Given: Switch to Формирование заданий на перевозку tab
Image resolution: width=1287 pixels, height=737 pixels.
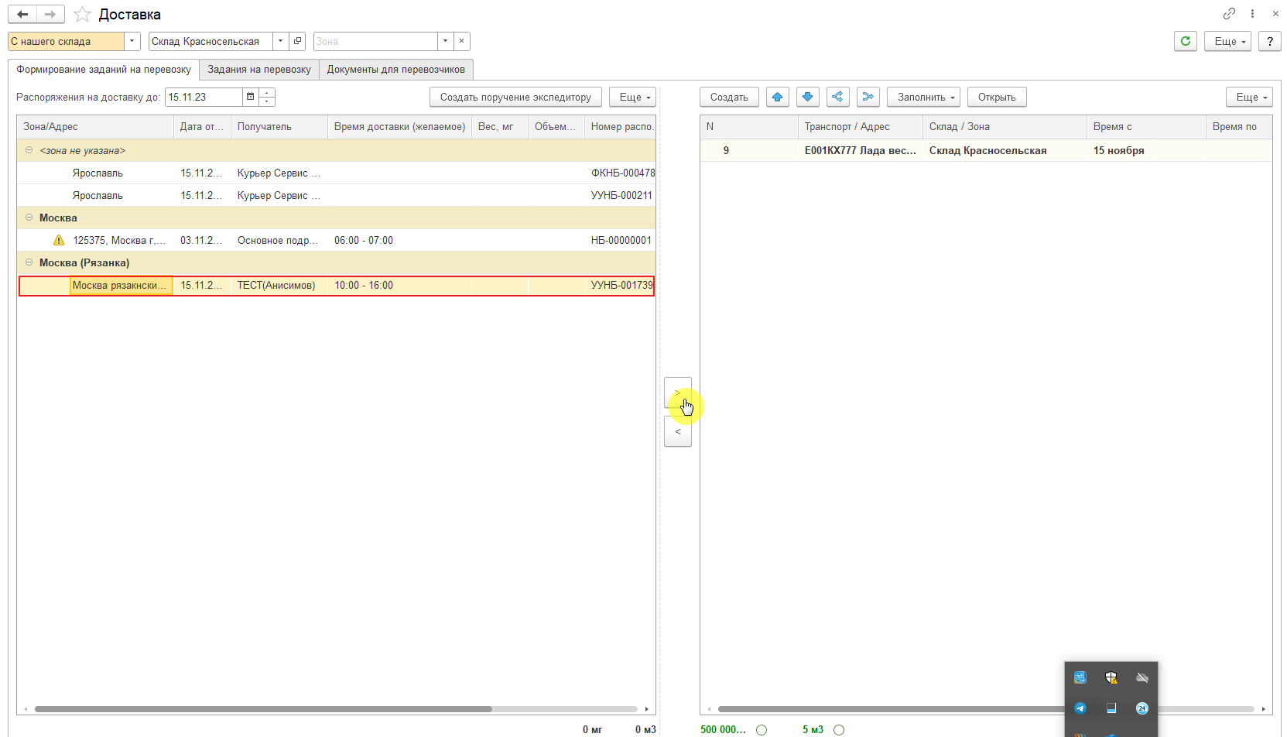Looking at the screenshot, I should (104, 70).
